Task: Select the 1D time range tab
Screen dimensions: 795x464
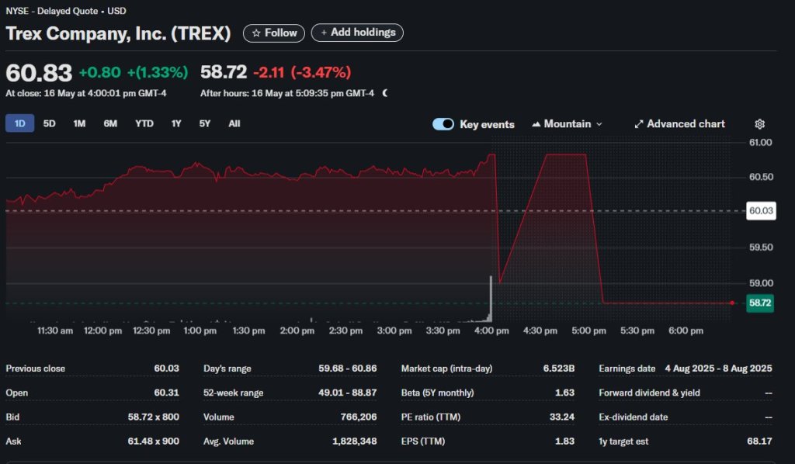Action: (20, 123)
